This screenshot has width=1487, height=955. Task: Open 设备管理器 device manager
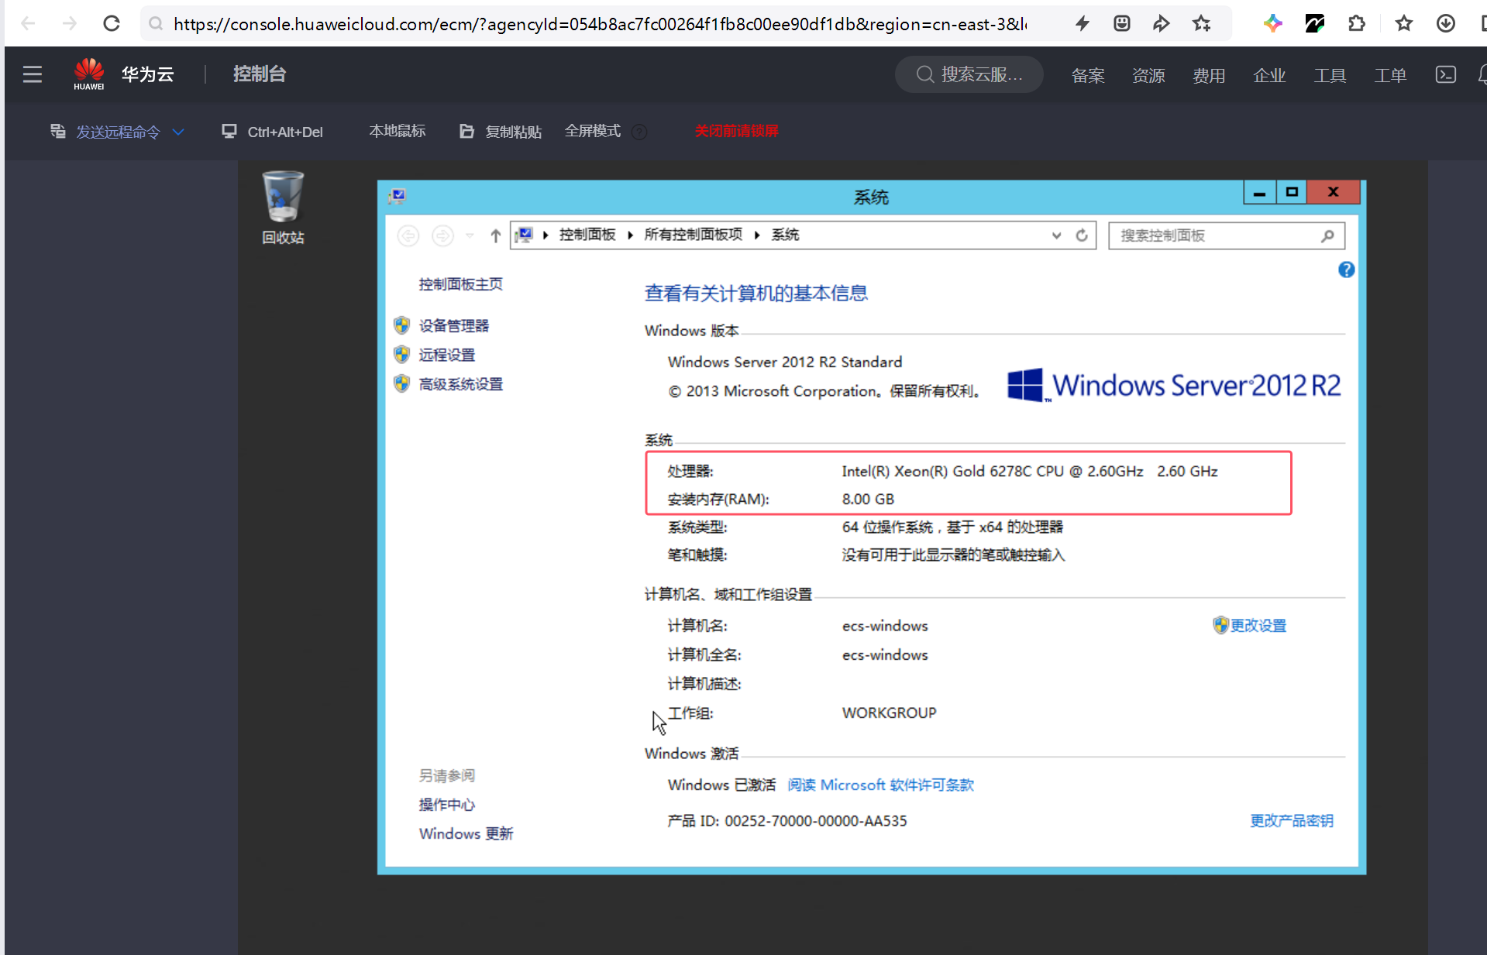(454, 325)
